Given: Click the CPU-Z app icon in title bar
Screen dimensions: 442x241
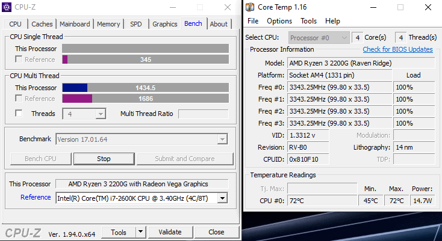Looking at the screenshot, I should coord(7,7).
